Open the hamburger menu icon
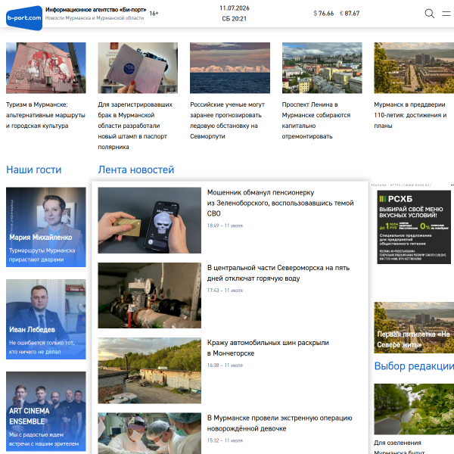 [446, 14]
